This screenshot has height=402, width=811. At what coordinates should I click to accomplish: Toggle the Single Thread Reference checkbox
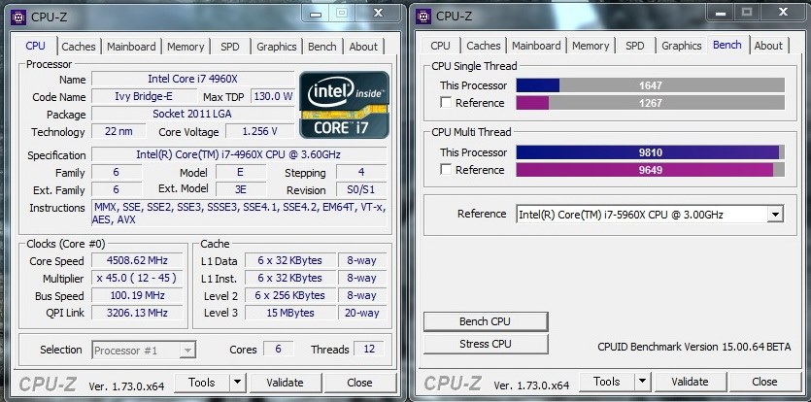[446, 102]
